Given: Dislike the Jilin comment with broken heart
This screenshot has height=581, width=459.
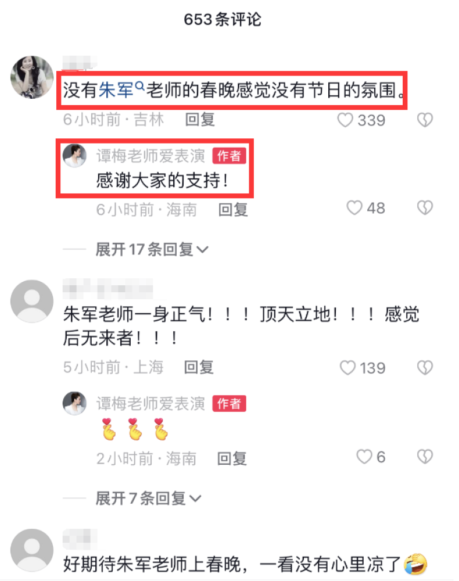Looking at the screenshot, I should point(425,120).
